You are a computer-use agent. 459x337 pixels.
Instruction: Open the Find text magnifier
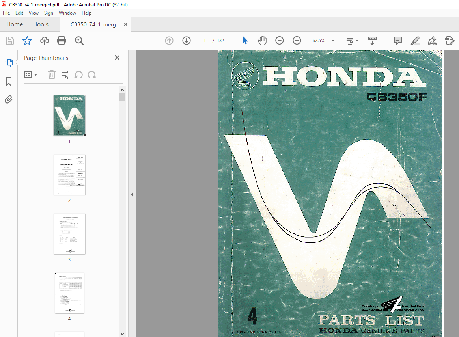click(79, 41)
